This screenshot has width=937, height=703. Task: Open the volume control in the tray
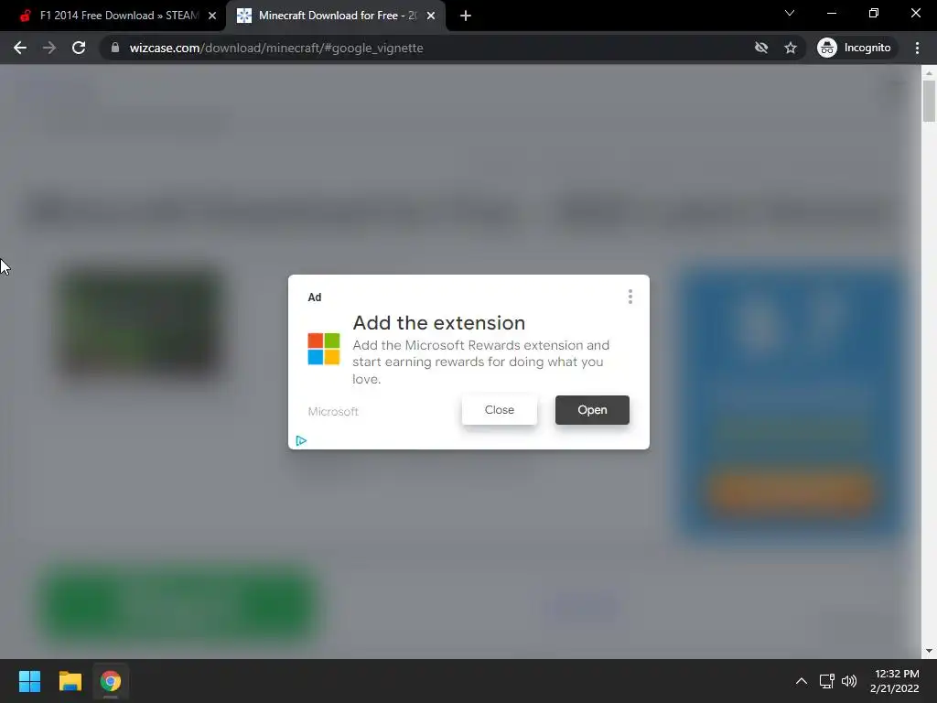click(849, 681)
